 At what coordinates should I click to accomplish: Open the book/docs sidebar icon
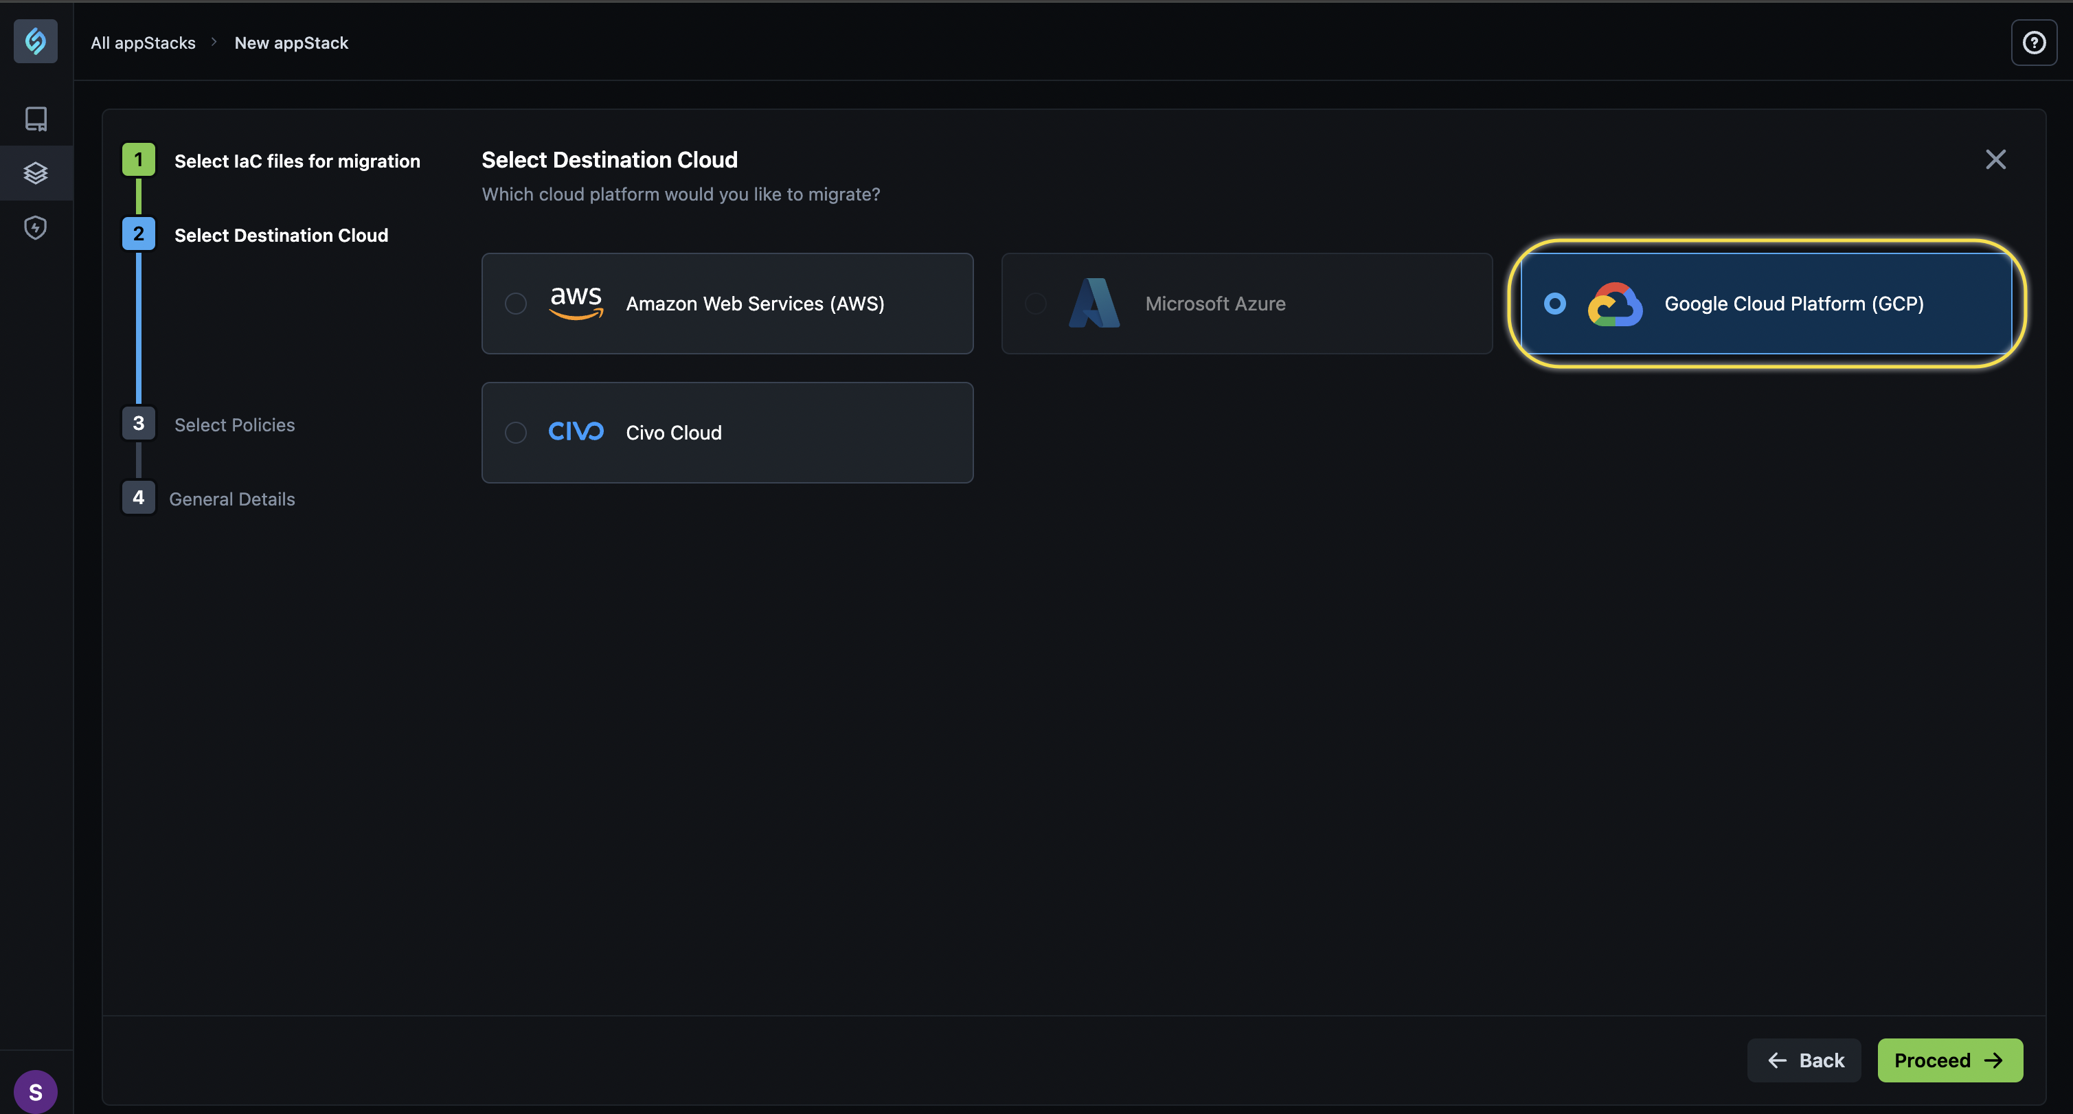click(36, 118)
